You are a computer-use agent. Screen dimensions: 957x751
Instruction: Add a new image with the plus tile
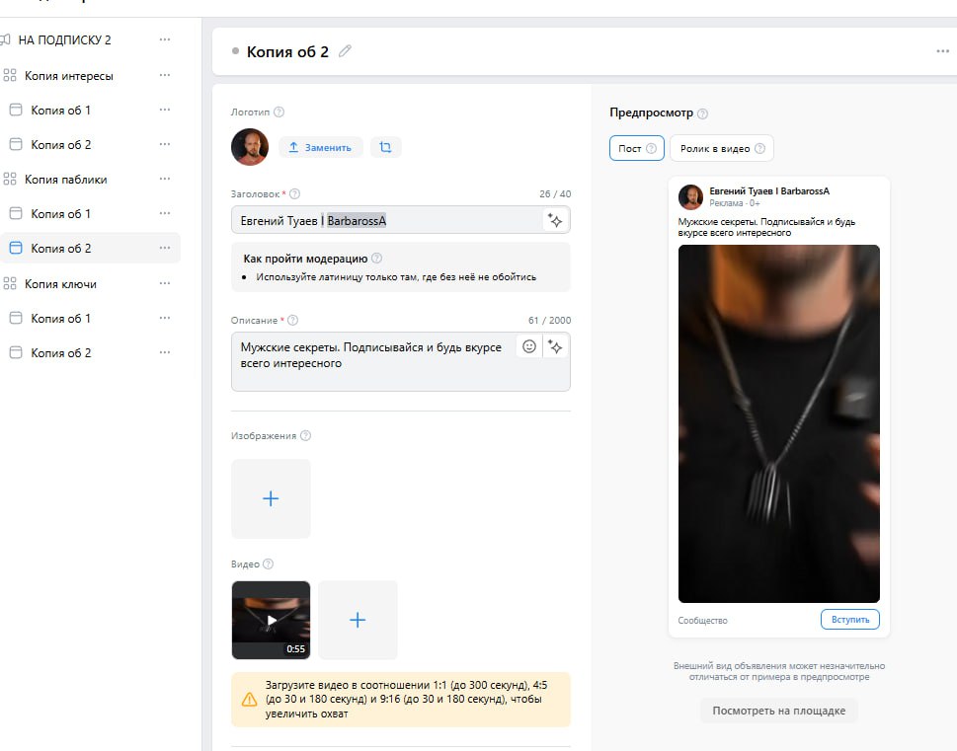pos(271,498)
